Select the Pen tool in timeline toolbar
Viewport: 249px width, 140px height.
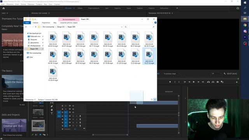(x=52, y=106)
